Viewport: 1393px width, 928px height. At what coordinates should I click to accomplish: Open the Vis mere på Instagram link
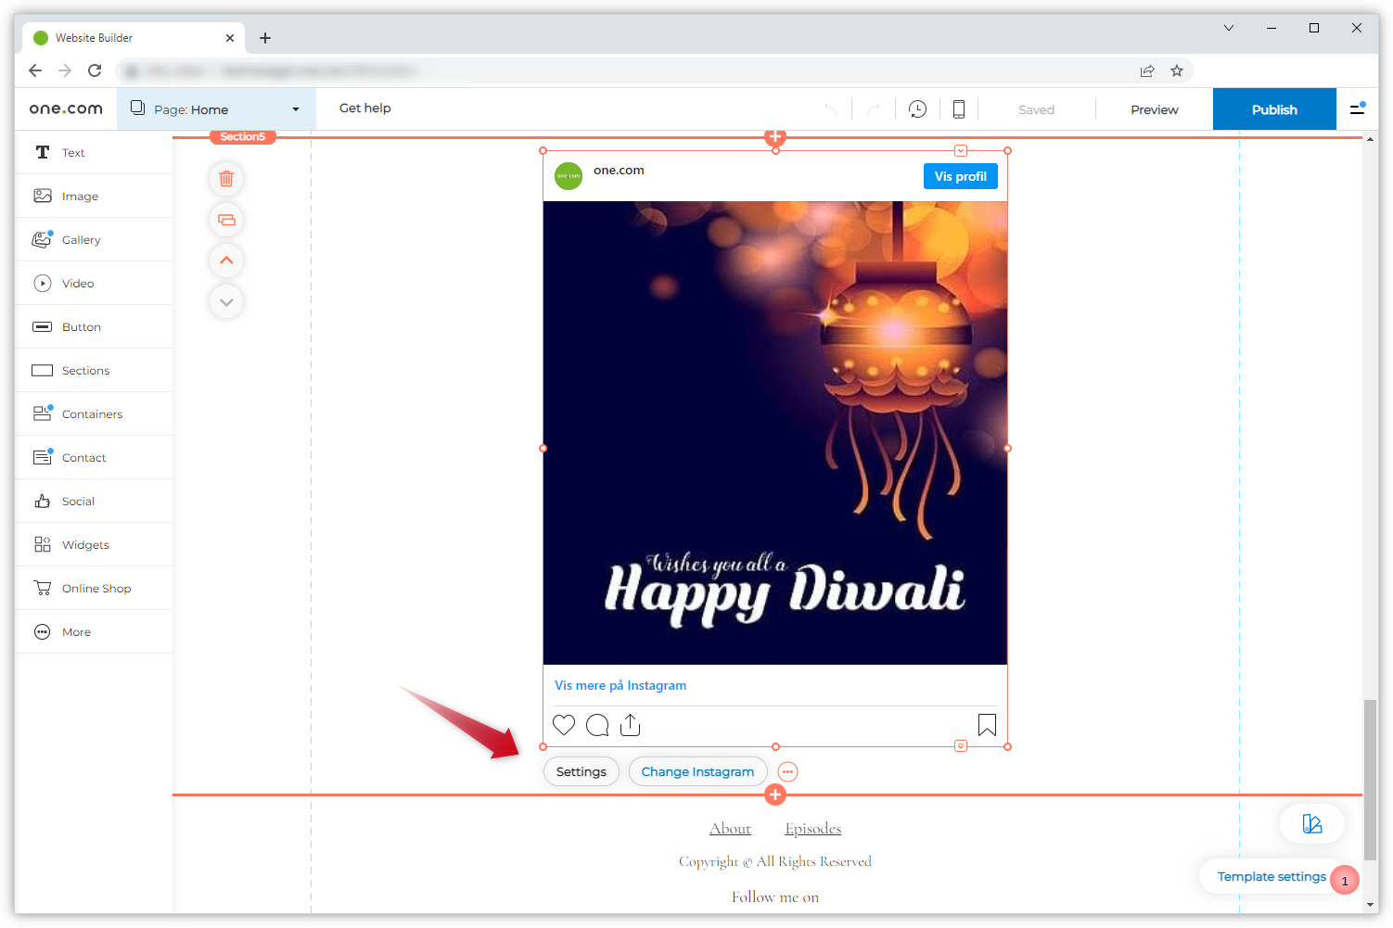point(620,685)
